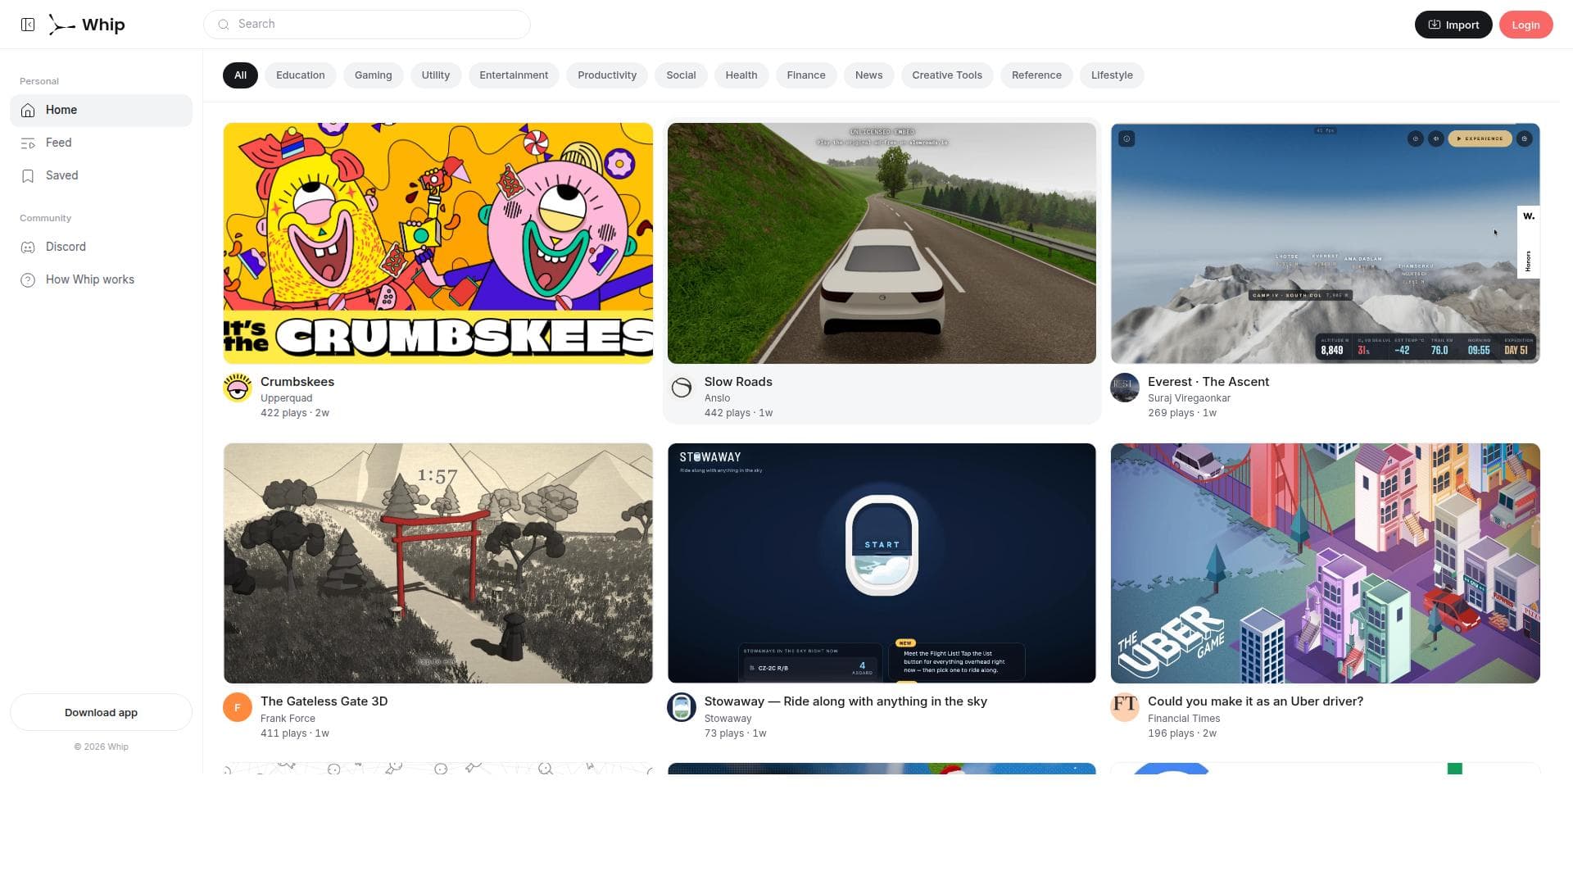Select the Lifestyle filter

(x=1112, y=75)
